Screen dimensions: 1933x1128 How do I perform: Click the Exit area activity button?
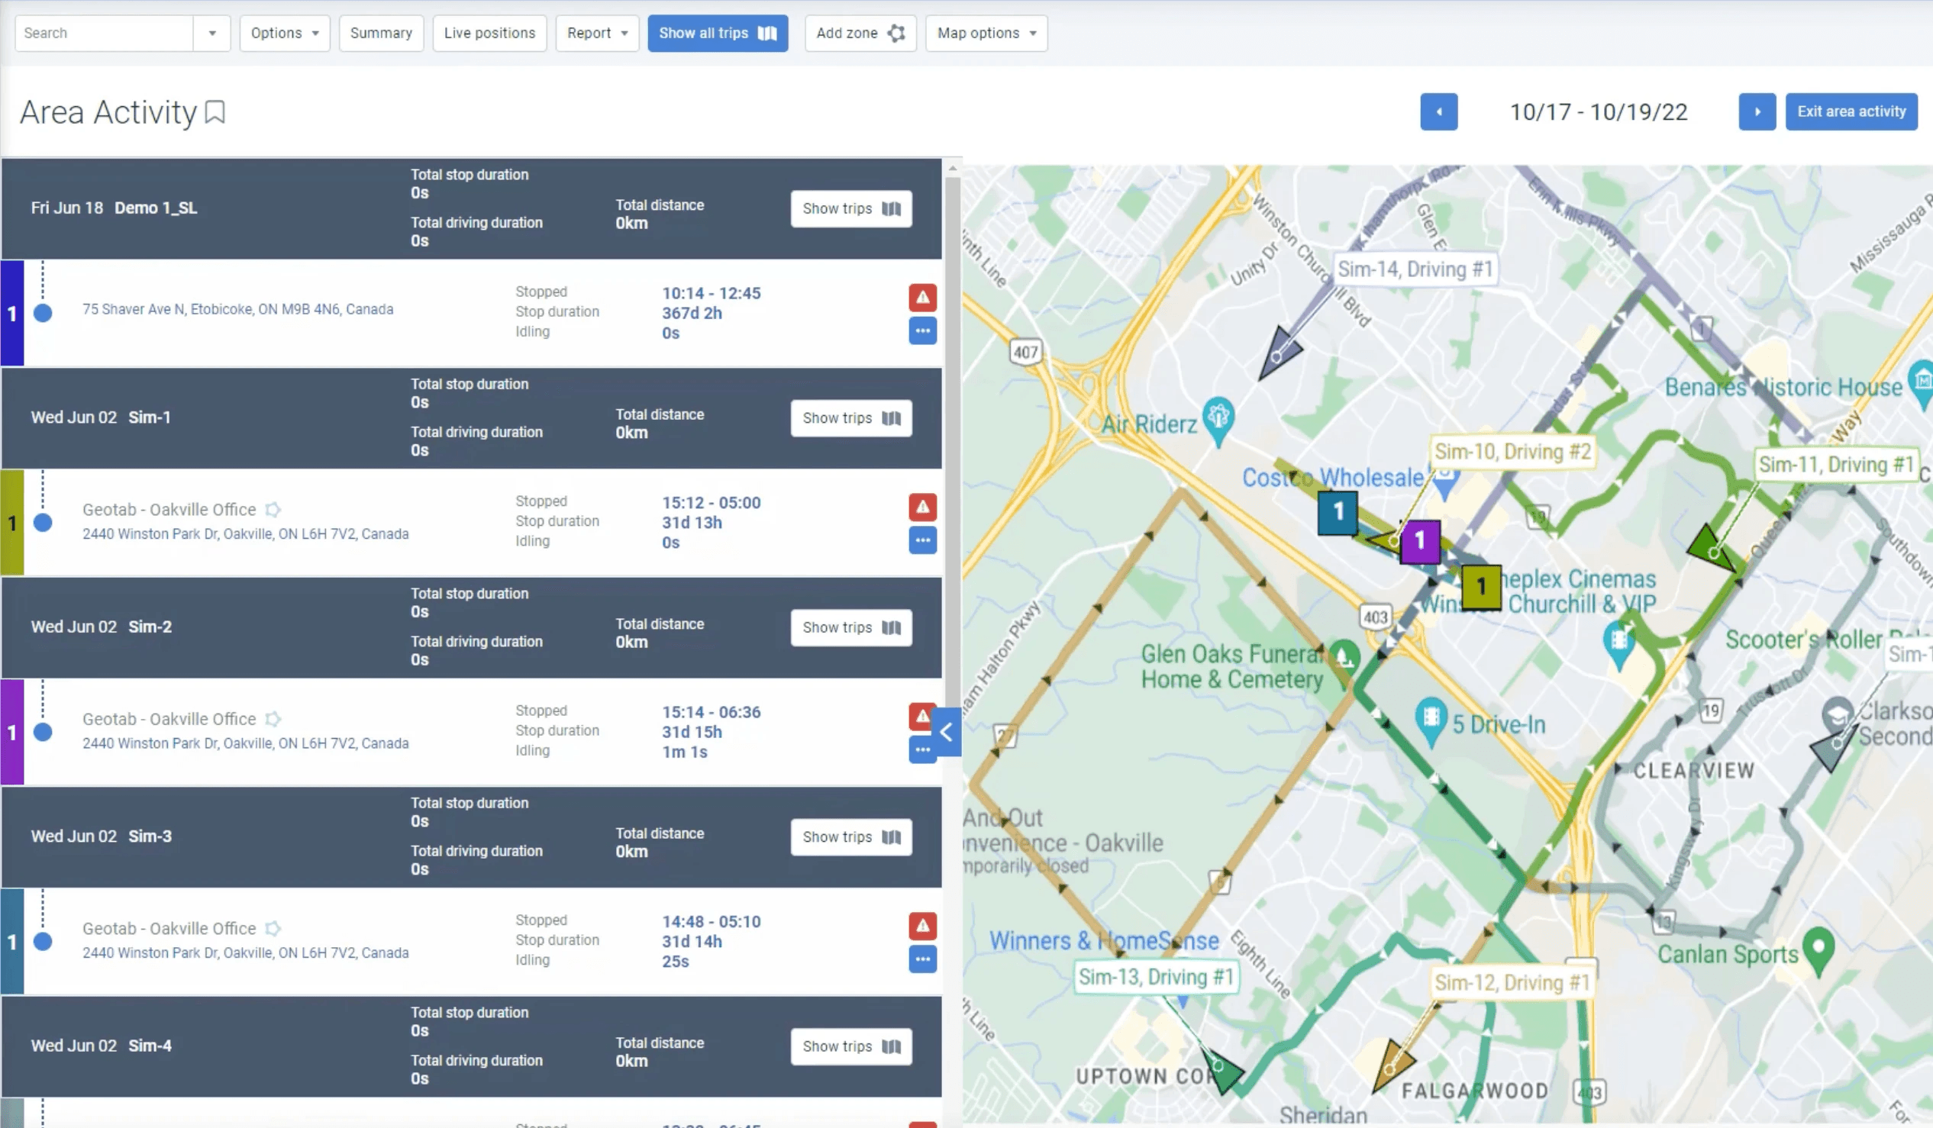coord(1850,112)
